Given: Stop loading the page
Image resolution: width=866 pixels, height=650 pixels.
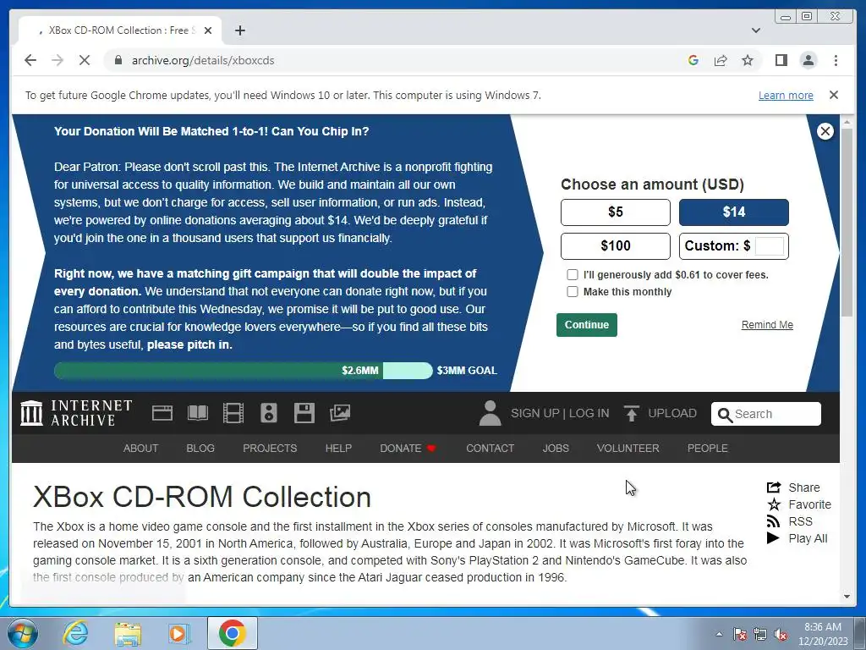Looking at the screenshot, I should coord(85,60).
